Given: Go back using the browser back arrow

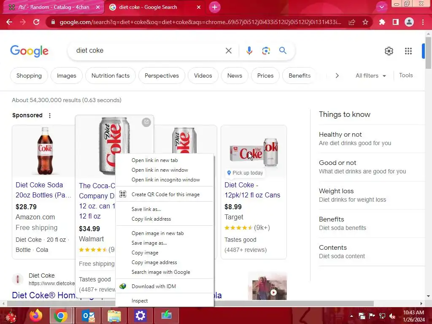Looking at the screenshot, I should click(x=9, y=22).
